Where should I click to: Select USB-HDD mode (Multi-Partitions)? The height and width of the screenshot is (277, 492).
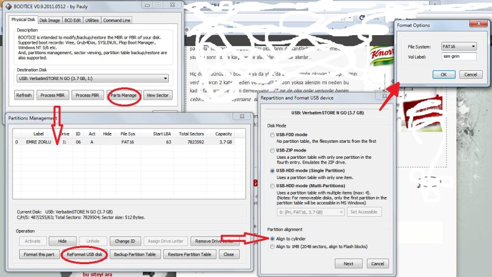tap(273, 186)
